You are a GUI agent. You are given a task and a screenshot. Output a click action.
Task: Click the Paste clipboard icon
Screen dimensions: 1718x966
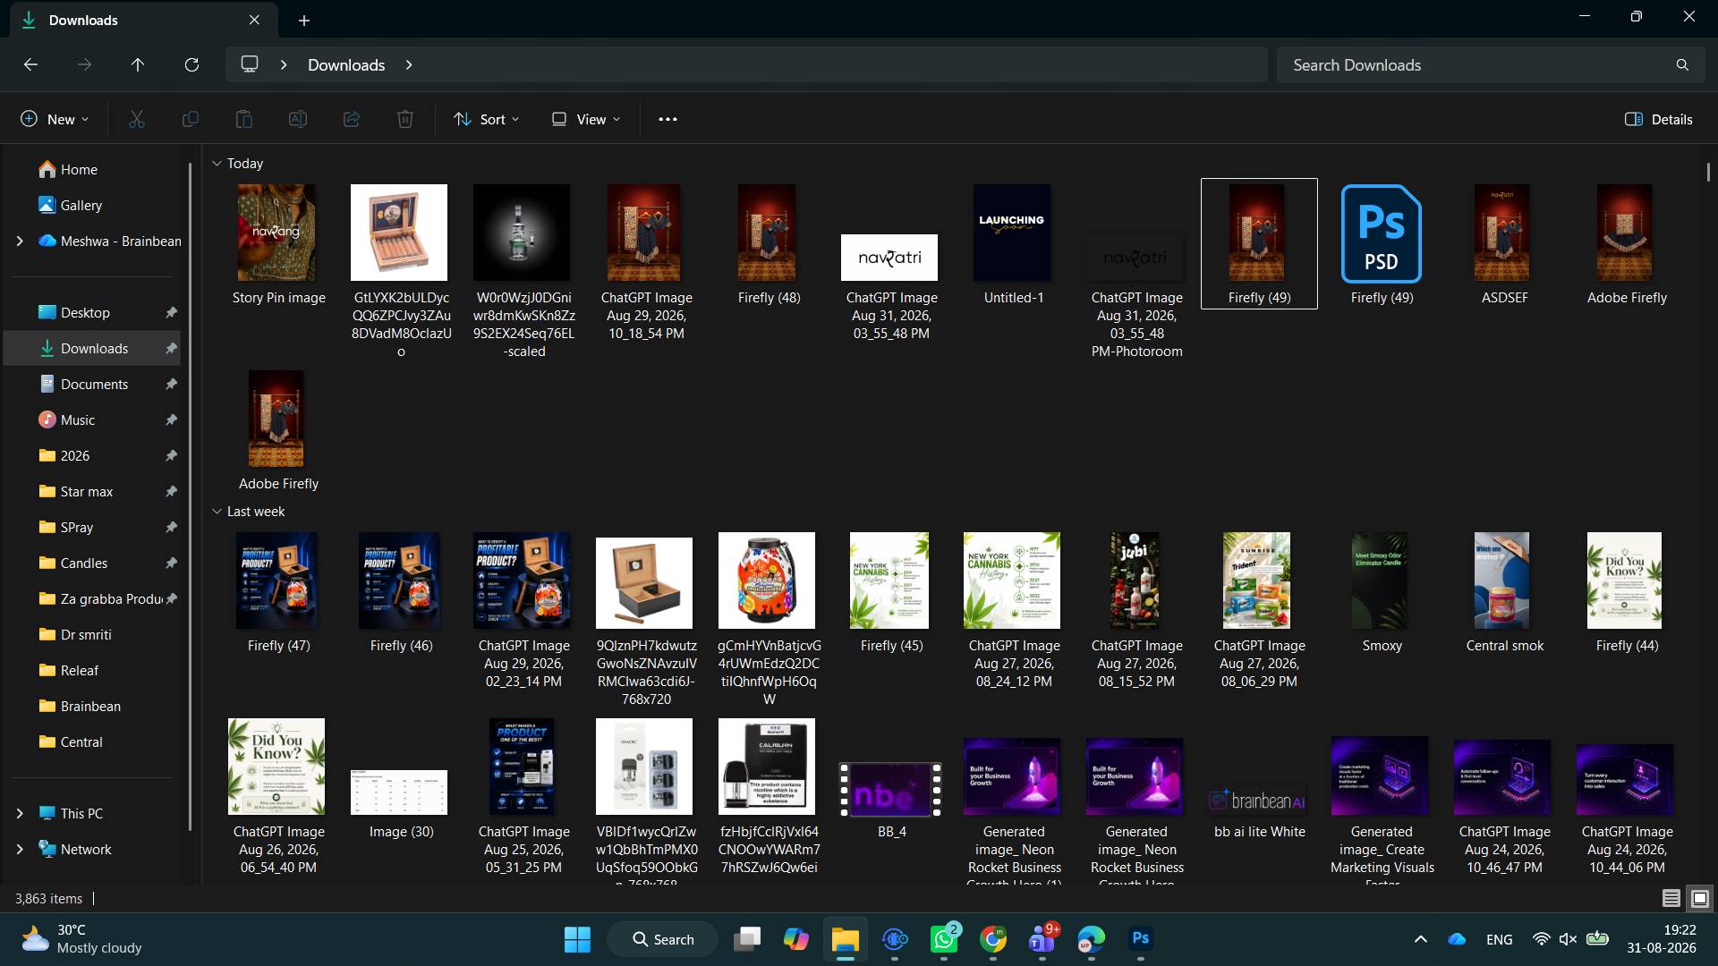tap(244, 119)
